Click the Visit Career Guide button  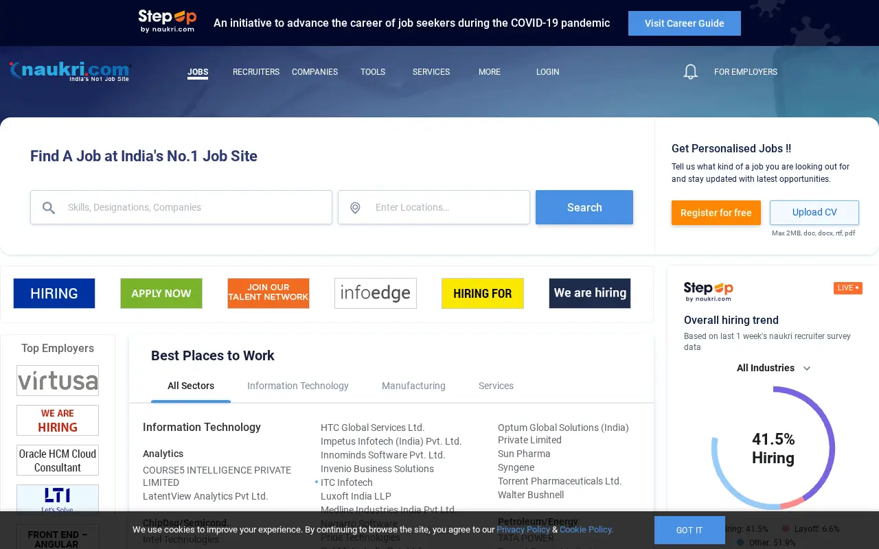(685, 23)
